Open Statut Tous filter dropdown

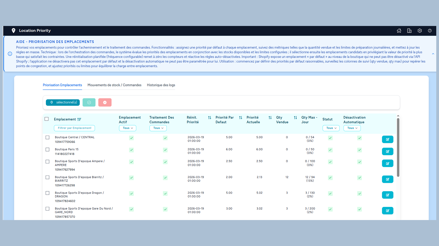[331, 128]
